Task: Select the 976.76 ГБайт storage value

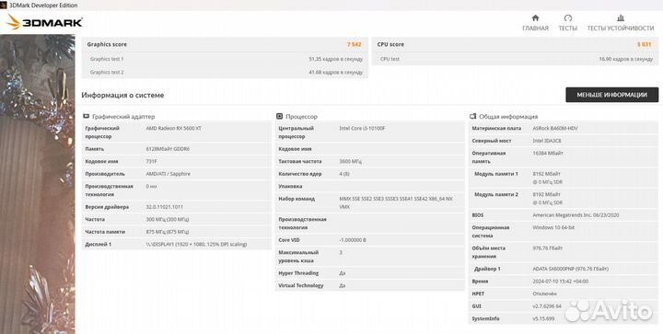Action: point(547,248)
